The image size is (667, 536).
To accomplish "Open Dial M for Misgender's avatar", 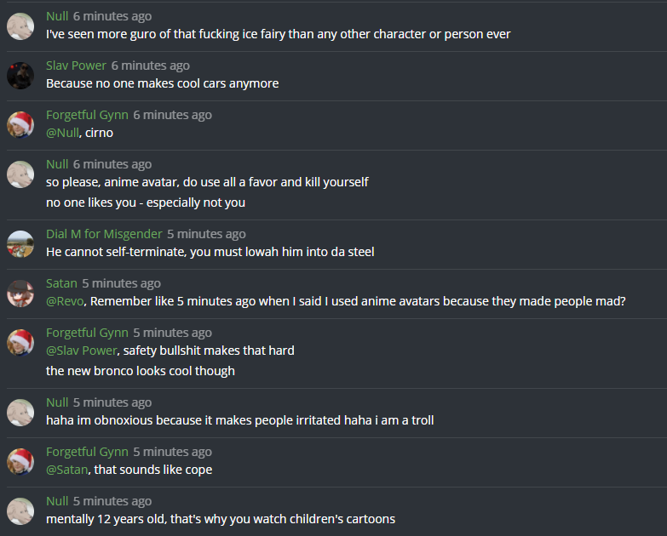I will pos(20,243).
